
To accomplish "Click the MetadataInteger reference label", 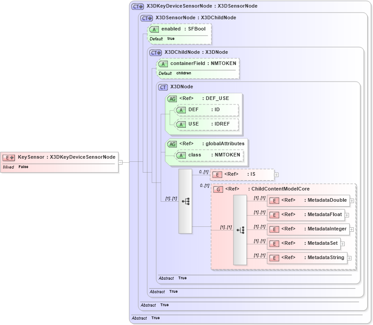I will pyautogui.click(x=314, y=229).
